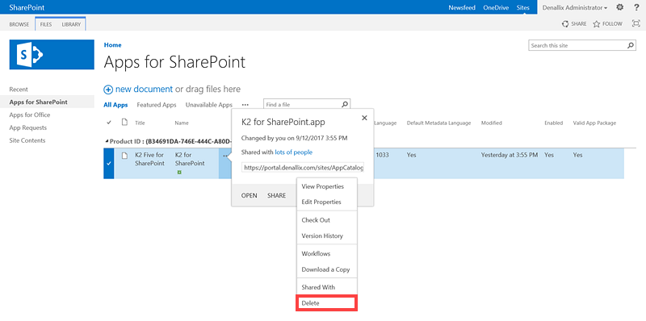Toggle the focus on content icon
This screenshot has width=646, height=321.
[636, 24]
